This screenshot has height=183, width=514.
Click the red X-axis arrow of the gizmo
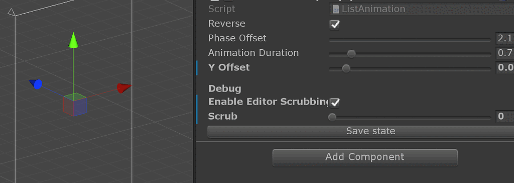click(x=124, y=88)
